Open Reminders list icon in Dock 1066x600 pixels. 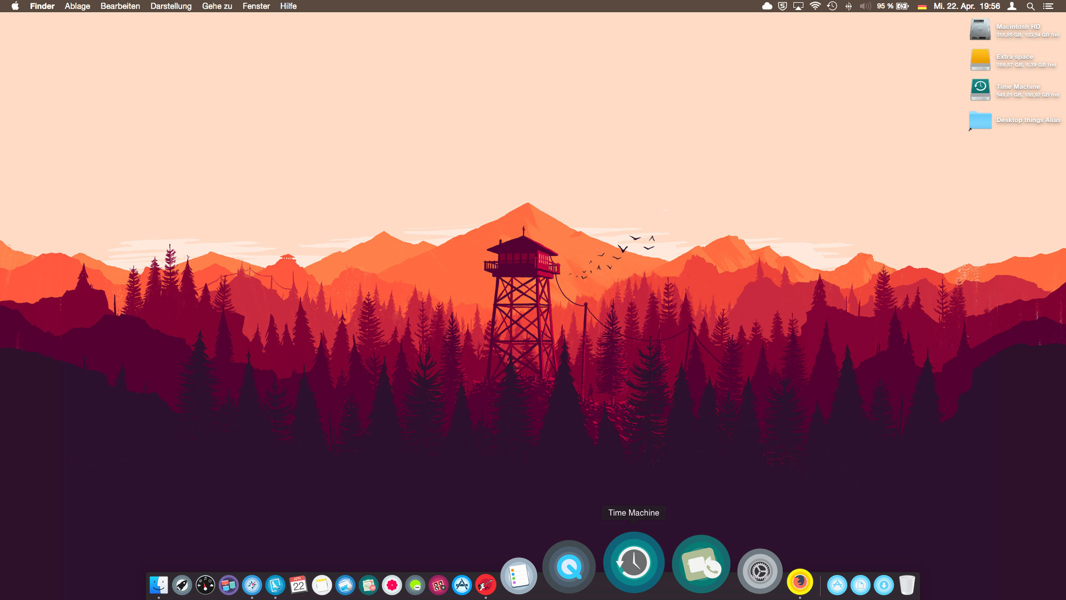pos(519,576)
